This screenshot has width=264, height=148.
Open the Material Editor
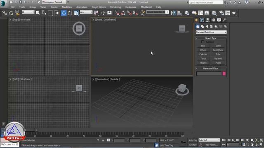pyautogui.click(x=214, y=13)
